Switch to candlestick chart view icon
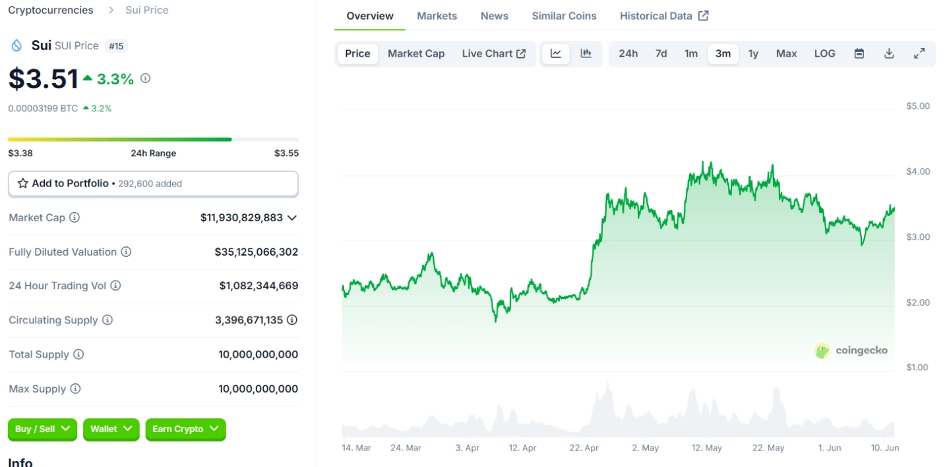This screenshot has width=947, height=467. [586, 53]
